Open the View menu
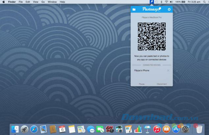209x135 pixels. (x=36, y=2)
